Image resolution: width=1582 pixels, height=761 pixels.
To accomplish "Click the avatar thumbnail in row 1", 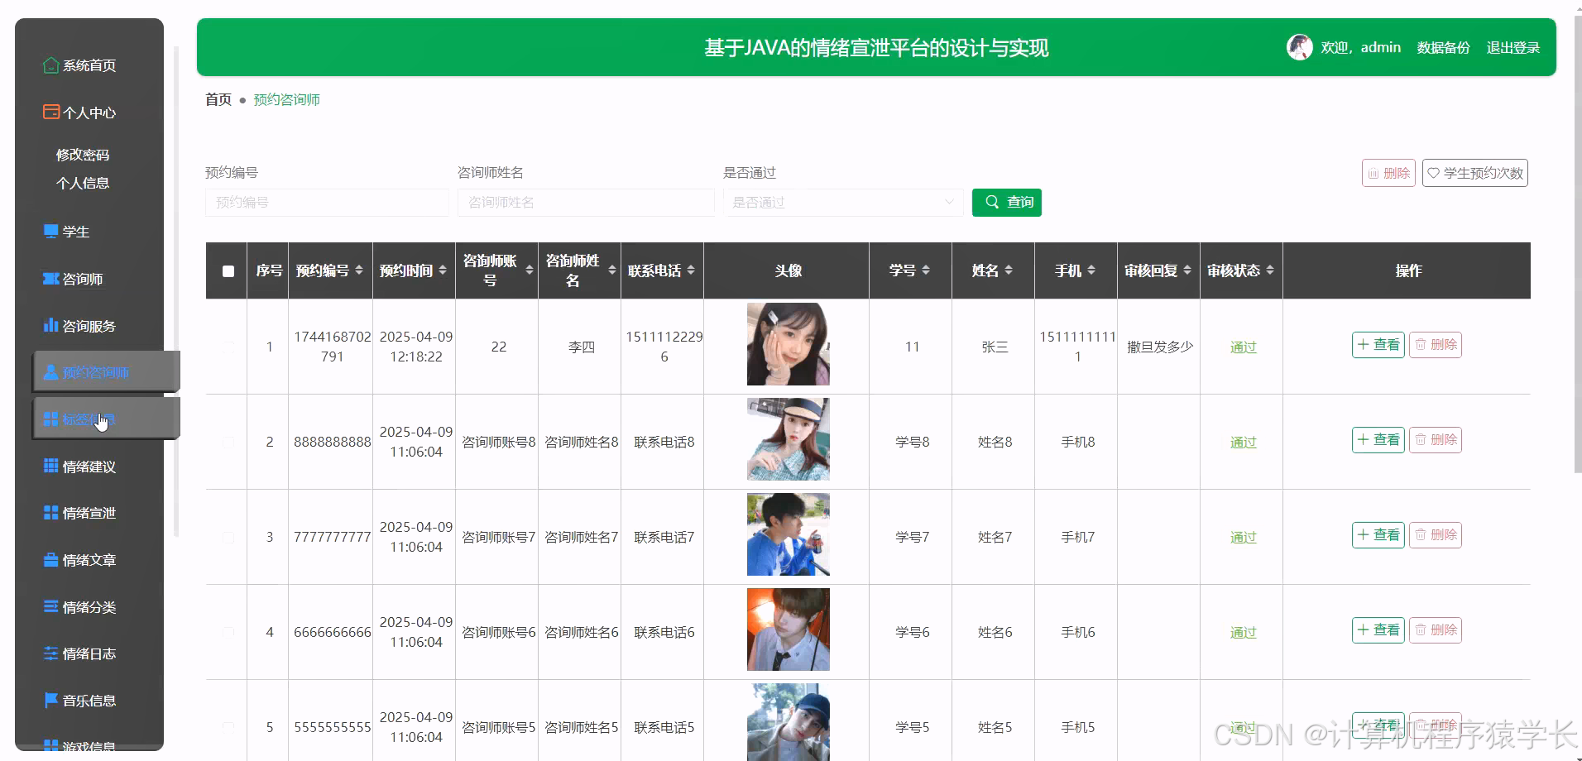I will tap(789, 344).
